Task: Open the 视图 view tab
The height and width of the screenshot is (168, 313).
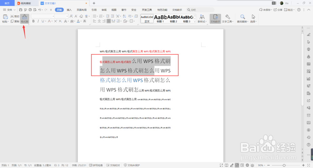Action: (x=114, y=10)
